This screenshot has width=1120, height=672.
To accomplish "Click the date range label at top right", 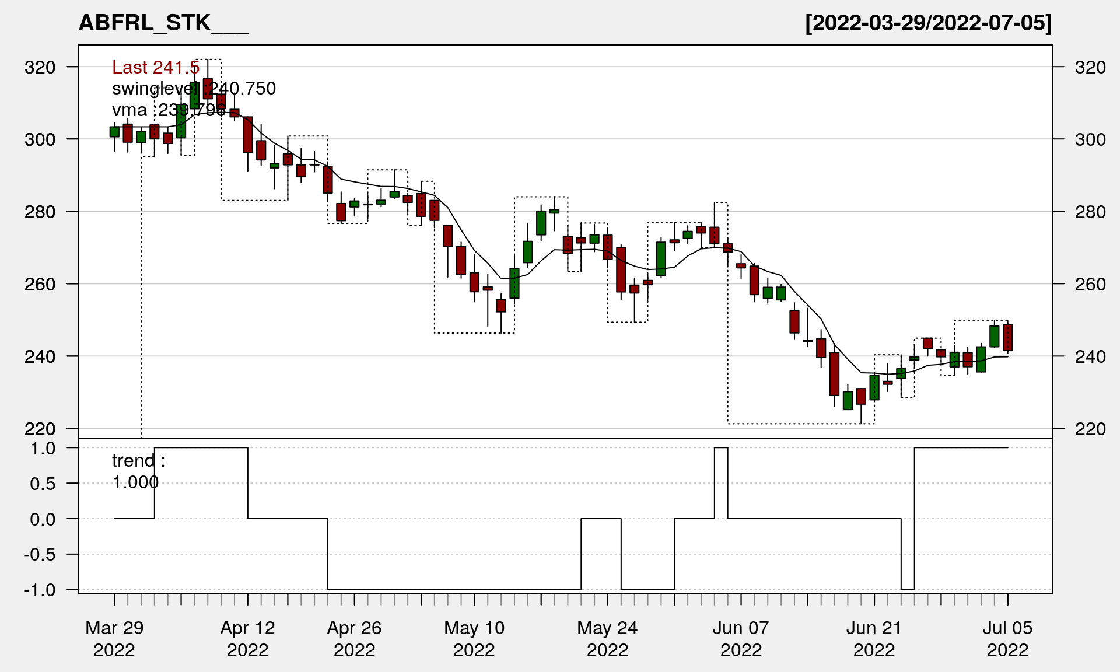I will point(928,23).
